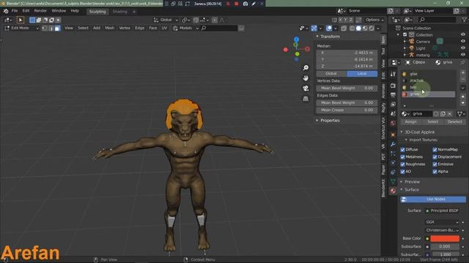The image size is (469, 263).
Task: Click the pan view hand icon
Action: (x=306, y=78)
